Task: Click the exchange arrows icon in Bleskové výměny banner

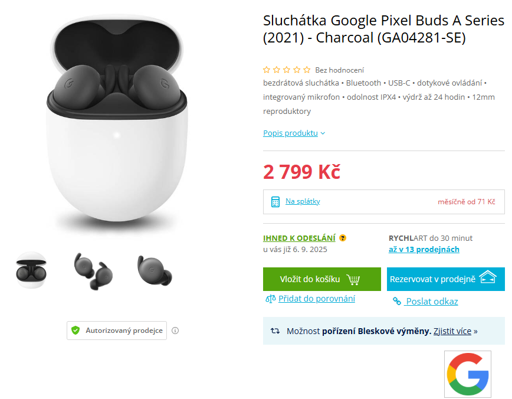Action: pyautogui.click(x=275, y=331)
